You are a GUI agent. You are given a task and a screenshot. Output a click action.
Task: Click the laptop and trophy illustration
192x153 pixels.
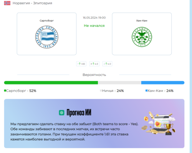pos(159,123)
